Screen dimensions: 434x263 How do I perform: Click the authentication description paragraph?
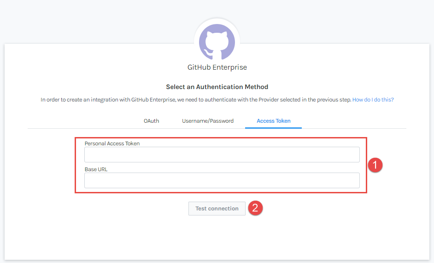tap(217, 100)
